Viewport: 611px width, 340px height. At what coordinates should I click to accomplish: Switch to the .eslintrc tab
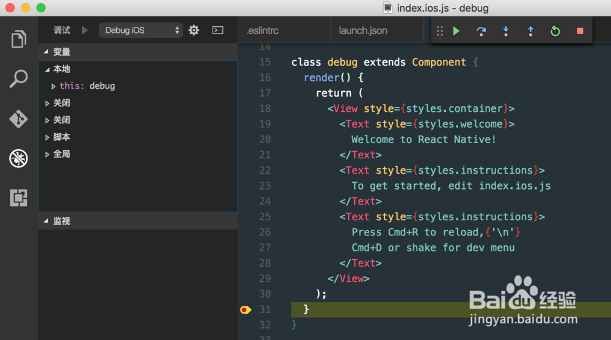tap(263, 31)
